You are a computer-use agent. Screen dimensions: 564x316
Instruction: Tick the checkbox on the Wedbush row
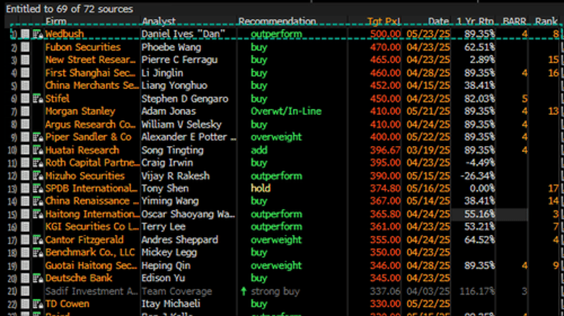pyautogui.click(x=25, y=34)
